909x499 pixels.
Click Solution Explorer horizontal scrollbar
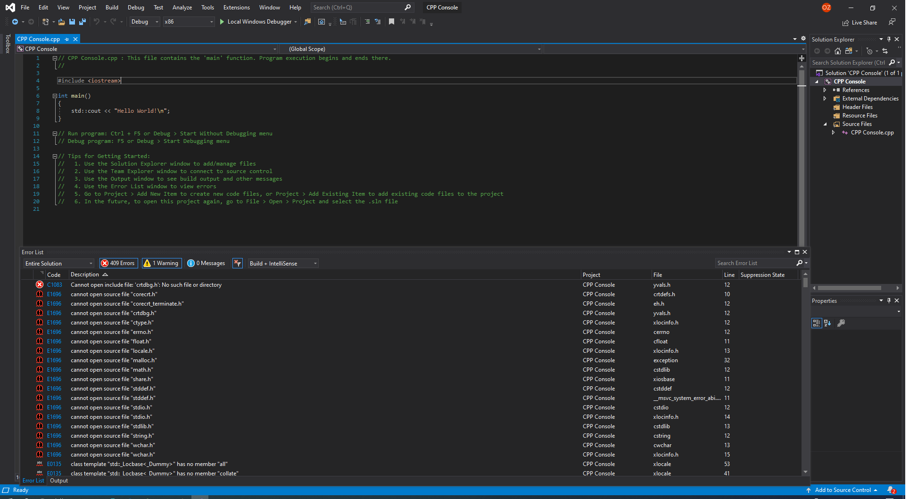(x=849, y=288)
